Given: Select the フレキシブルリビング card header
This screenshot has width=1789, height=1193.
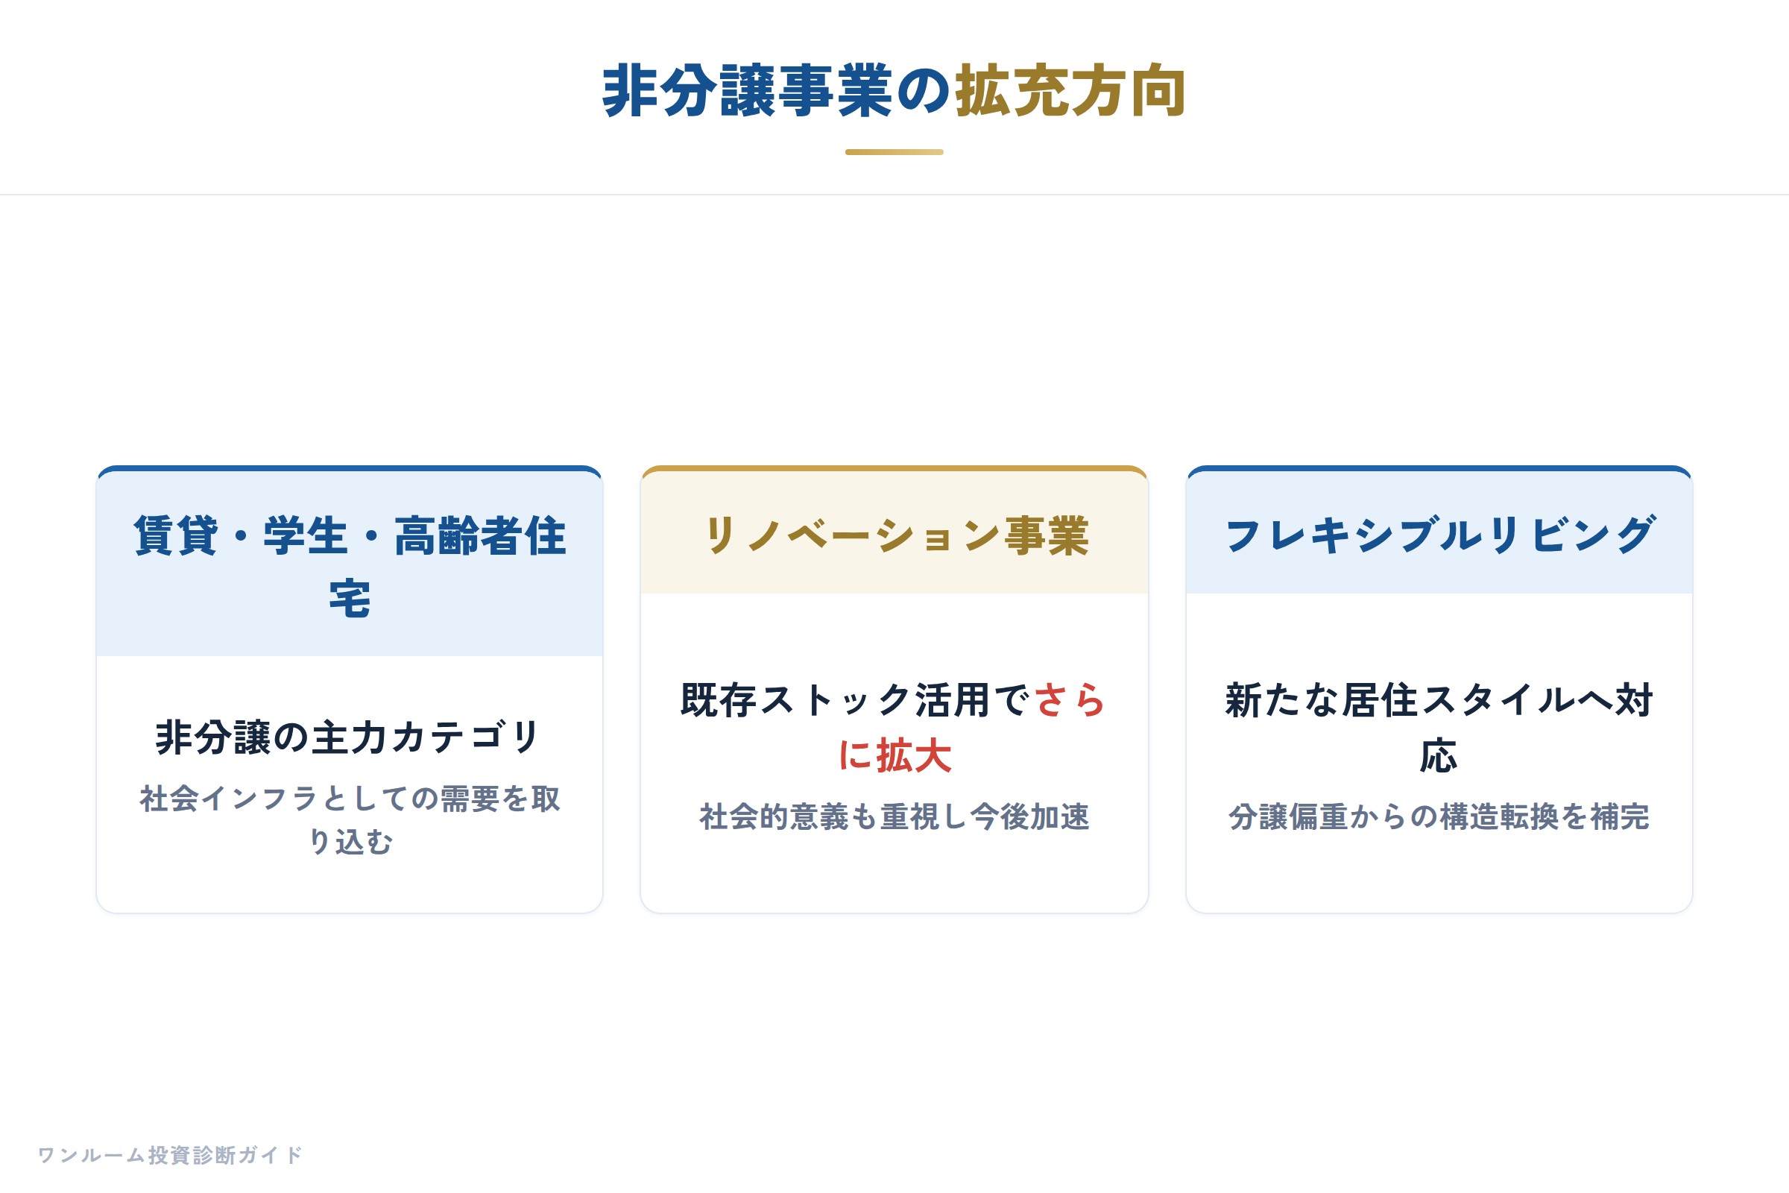Looking at the screenshot, I should point(1439,532).
